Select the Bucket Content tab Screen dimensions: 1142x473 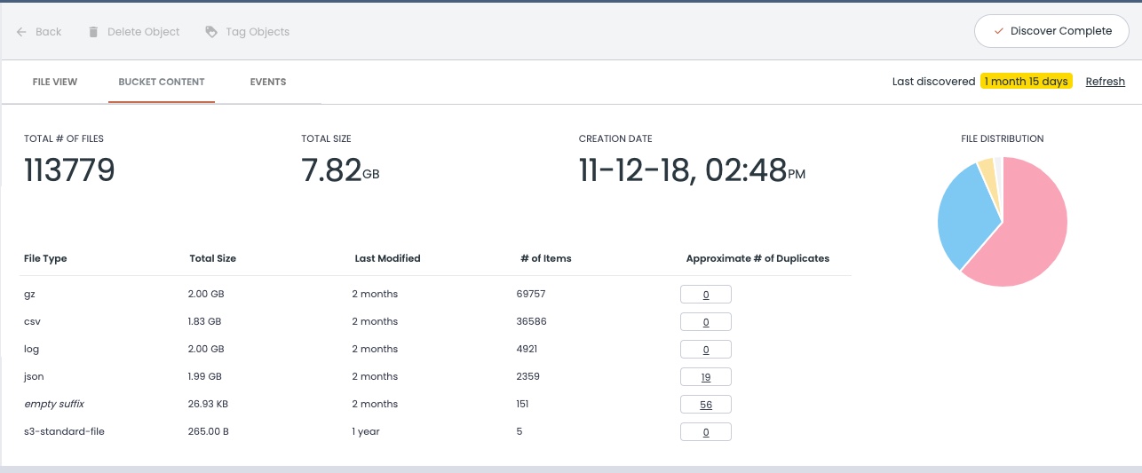(162, 82)
